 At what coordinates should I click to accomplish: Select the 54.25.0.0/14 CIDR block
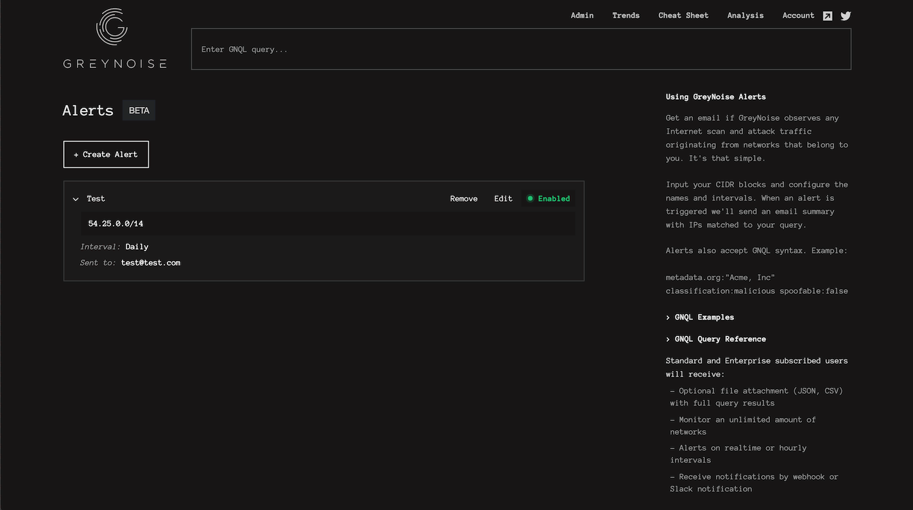[x=115, y=224]
